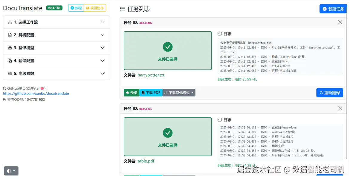Click the download icon on 下载 PDF button
The image size is (350, 179).
[143, 93]
